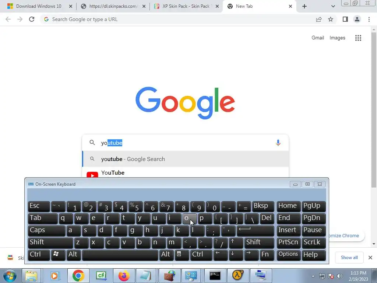The image size is (377, 283).
Task: Toggle the right Ctrl key
Action: (x=201, y=255)
